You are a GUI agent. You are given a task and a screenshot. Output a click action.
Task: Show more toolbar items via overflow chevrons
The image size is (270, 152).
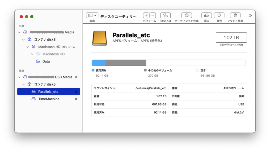click(x=250, y=15)
